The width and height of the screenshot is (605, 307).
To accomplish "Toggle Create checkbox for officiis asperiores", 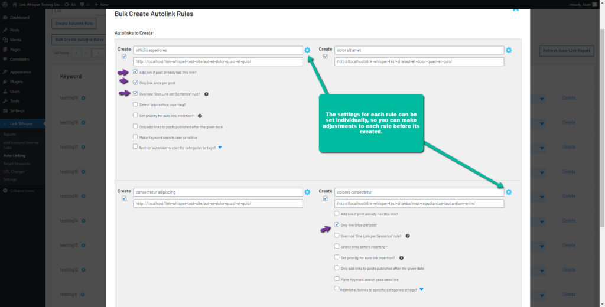I will click(124, 56).
